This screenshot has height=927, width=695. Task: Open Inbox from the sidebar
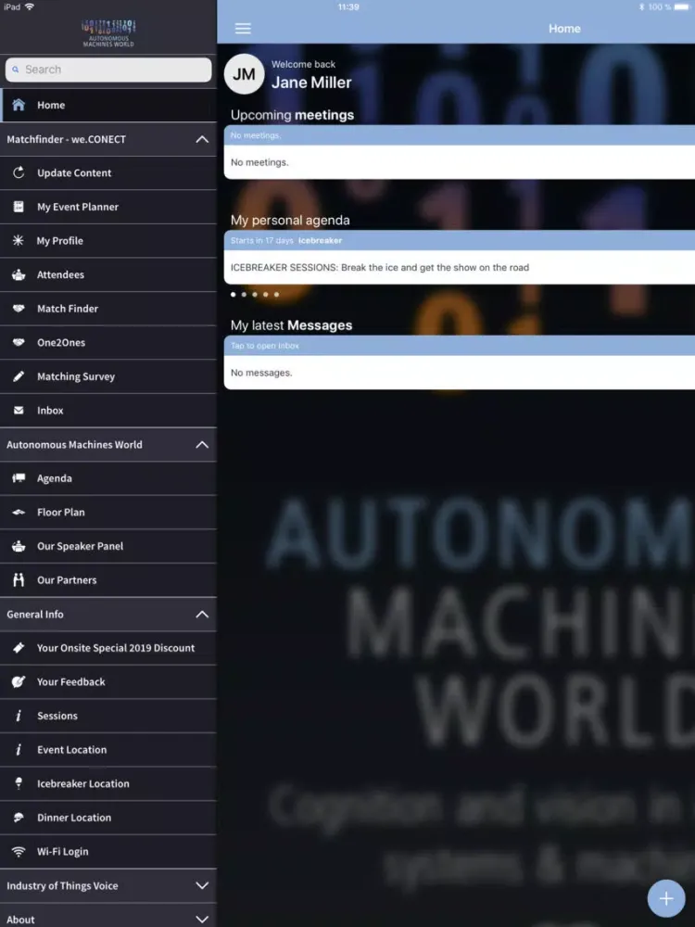click(108, 411)
